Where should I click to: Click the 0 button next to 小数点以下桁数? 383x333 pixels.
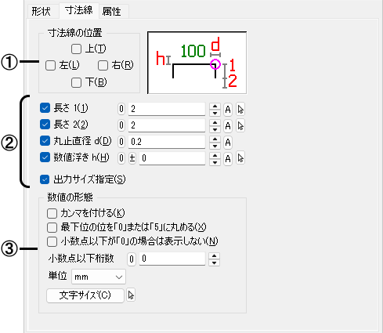(x=132, y=259)
